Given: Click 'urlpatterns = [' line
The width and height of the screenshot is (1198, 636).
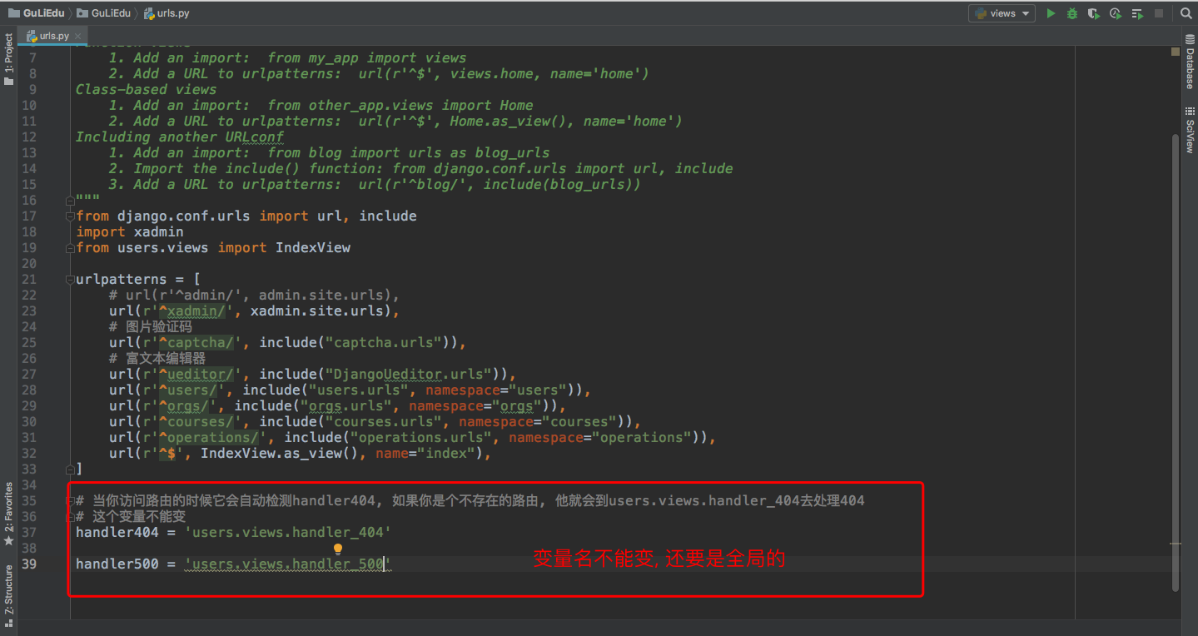Looking at the screenshot, I should point(138,279).
